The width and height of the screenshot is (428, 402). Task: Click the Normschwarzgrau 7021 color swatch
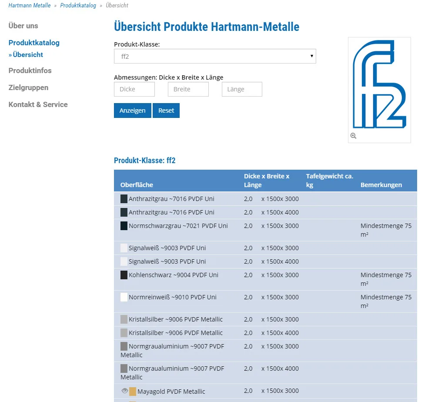[124, 226]
